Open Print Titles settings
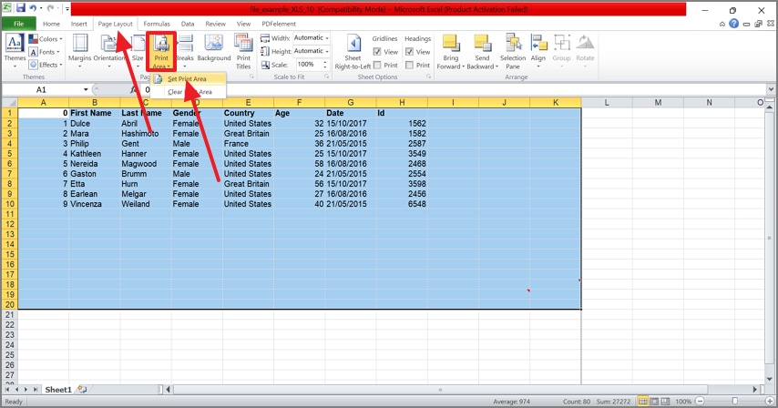This screenshot has height=408, width=778. coord(243,51)
